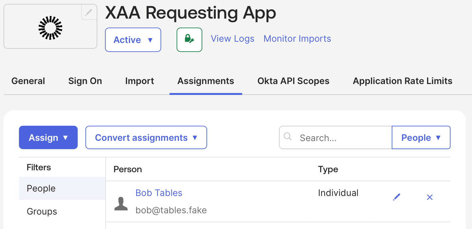Click the XAA Requesting App title
472x229 pixels.
191,13
